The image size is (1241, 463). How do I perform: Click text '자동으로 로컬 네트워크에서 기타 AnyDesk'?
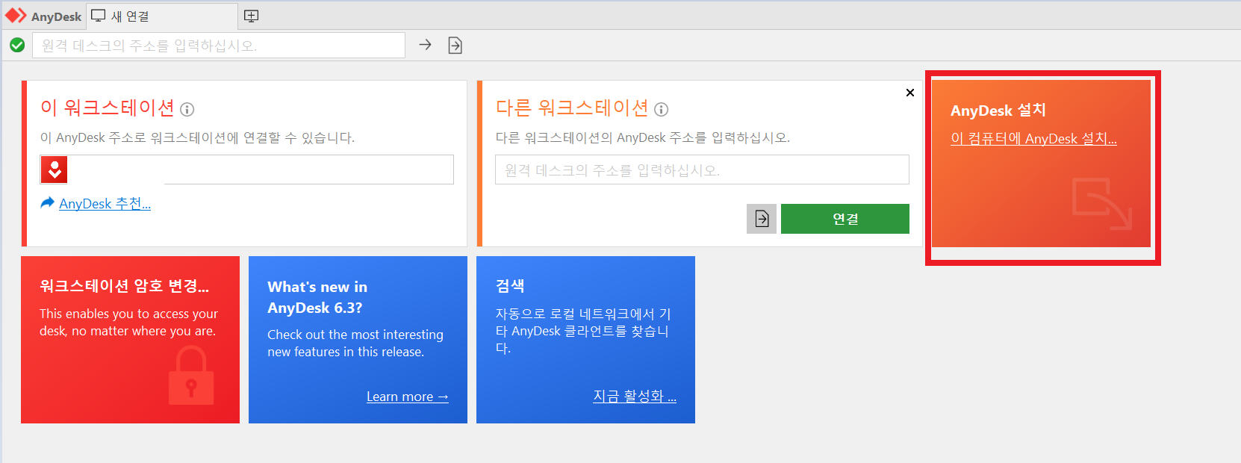click(583, 331)
